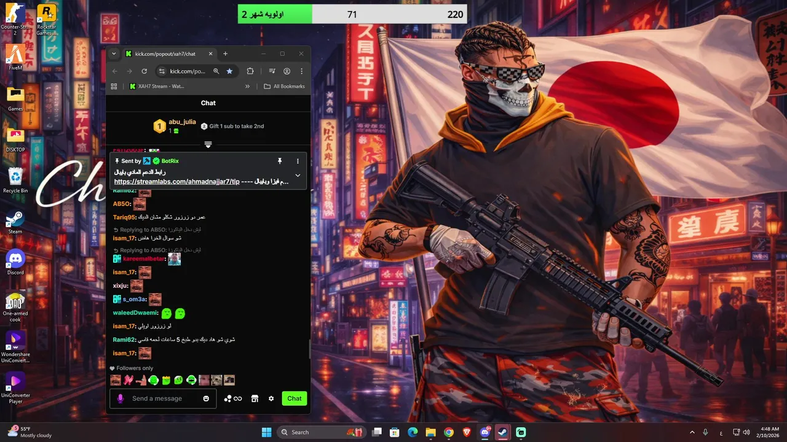Click the AB5O username in chat
The width and height of the screenshot is (787, 442).
(122, 204)
